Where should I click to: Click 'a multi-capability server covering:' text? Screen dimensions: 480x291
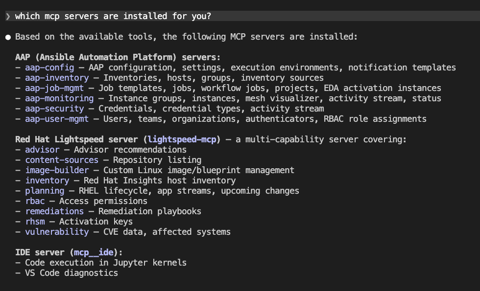click(x=321, y=139)
